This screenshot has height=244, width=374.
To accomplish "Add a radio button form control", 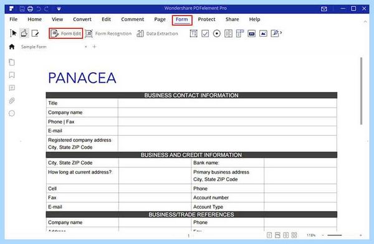I will tap(216, 34).
